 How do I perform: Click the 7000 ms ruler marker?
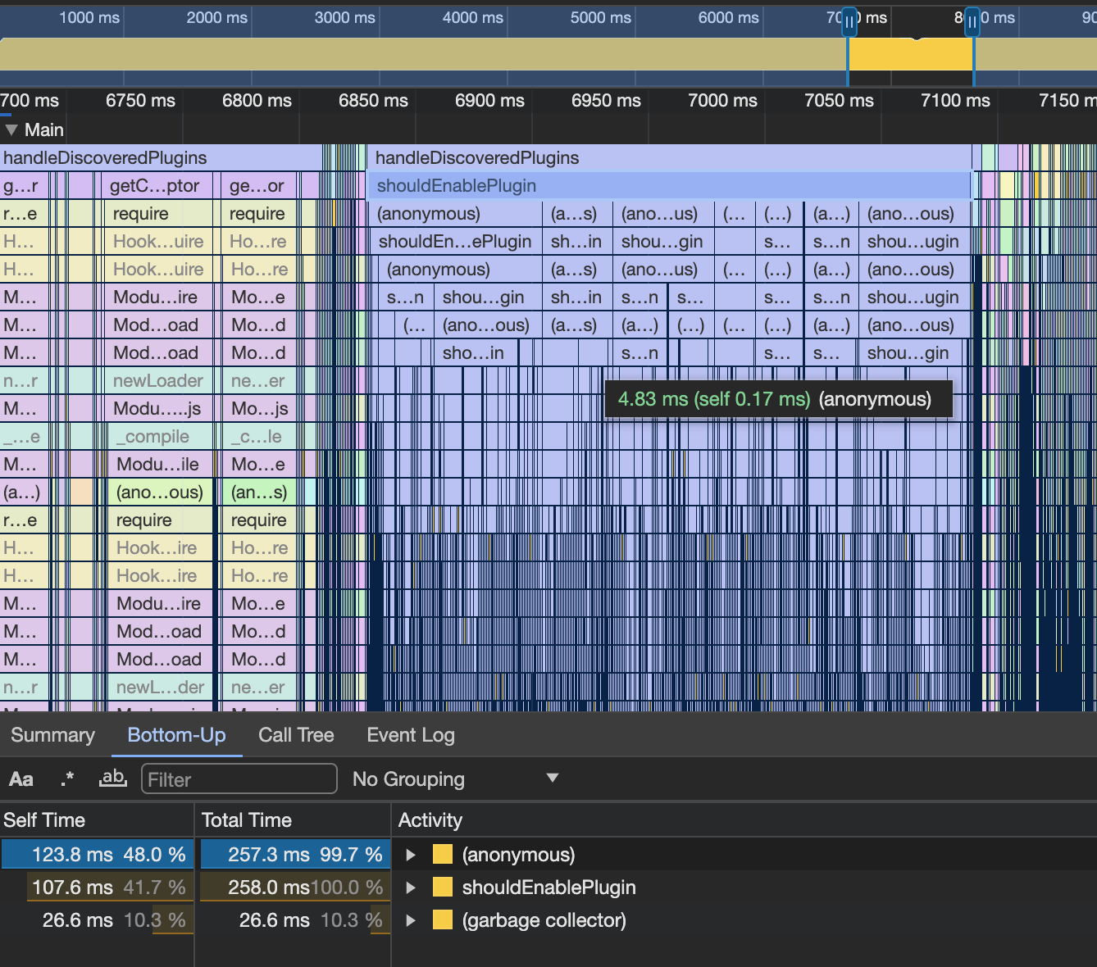tap(722, 101)
